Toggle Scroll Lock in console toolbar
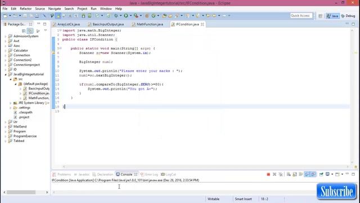 [x=295, y=174]
